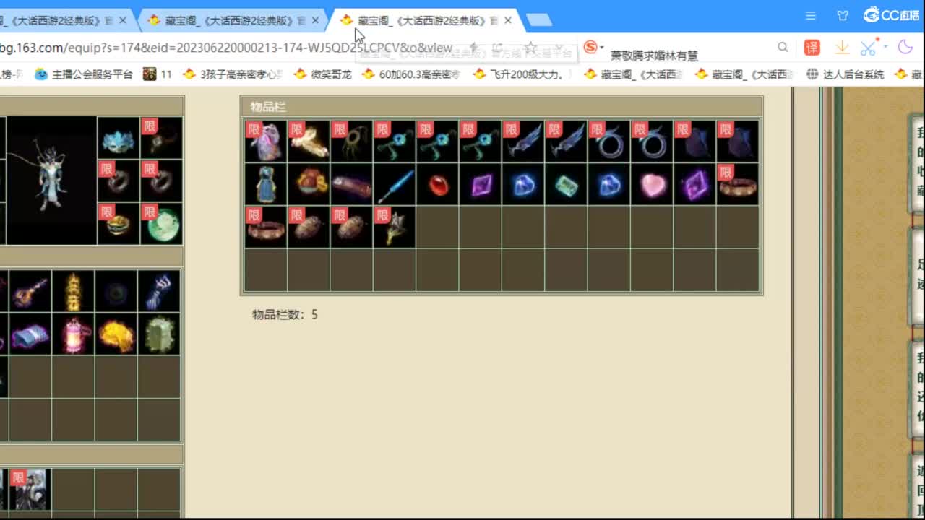Open bookmark 3孩子高亲密孝心
925x520 pixels.
233,74
